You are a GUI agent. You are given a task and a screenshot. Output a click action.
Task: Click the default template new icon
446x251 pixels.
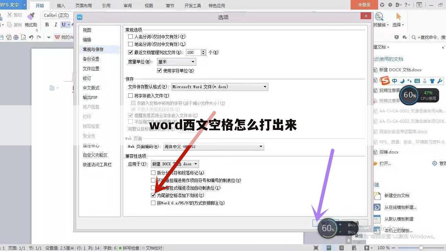point(377,219)
